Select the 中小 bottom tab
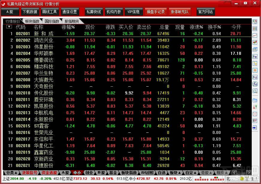 pyautogui.click(x=77, y=173)
